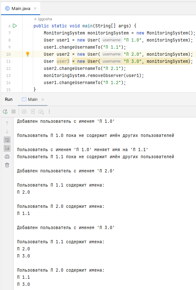Screen dimensions: 196x290
Task: Toggle scroll to end of console
Action: [x=7, y=148]
